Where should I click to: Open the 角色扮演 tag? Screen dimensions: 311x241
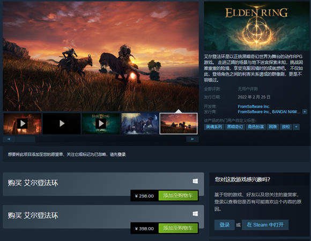pyautogui.click(x=256, y=127)
